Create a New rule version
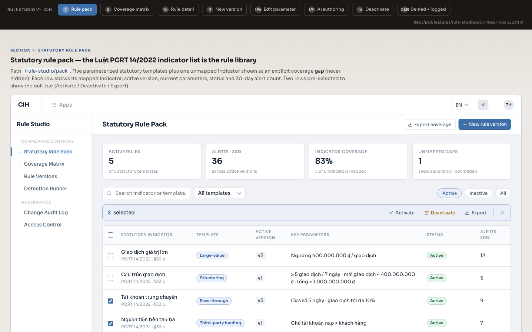532x332 pixels. point(484,124)
